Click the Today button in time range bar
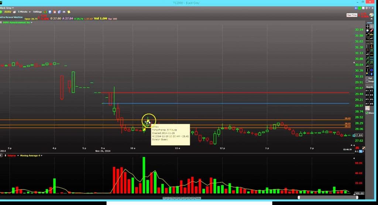Screen dimensions: 378x205 tap(198, 198)
